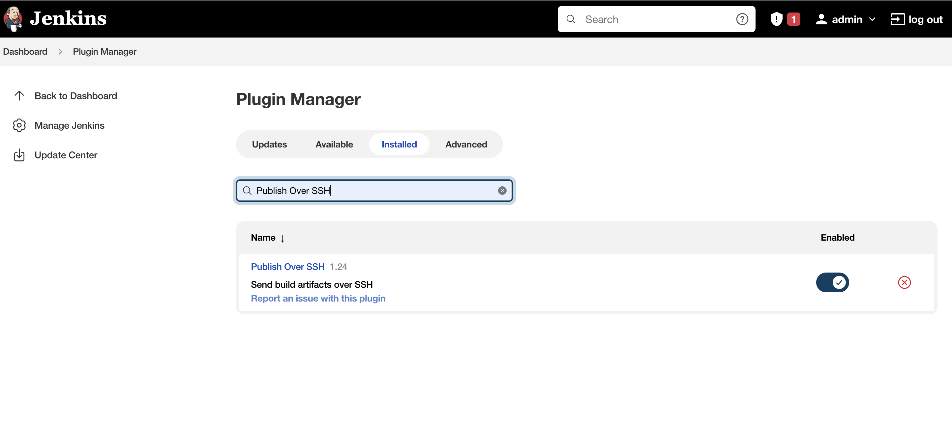Click the log out icon

coord(897,19)
